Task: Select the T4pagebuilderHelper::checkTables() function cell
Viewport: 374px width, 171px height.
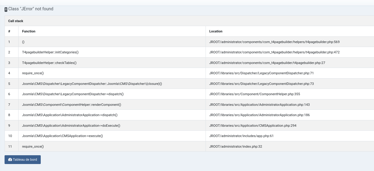Action: click(49, 63)
